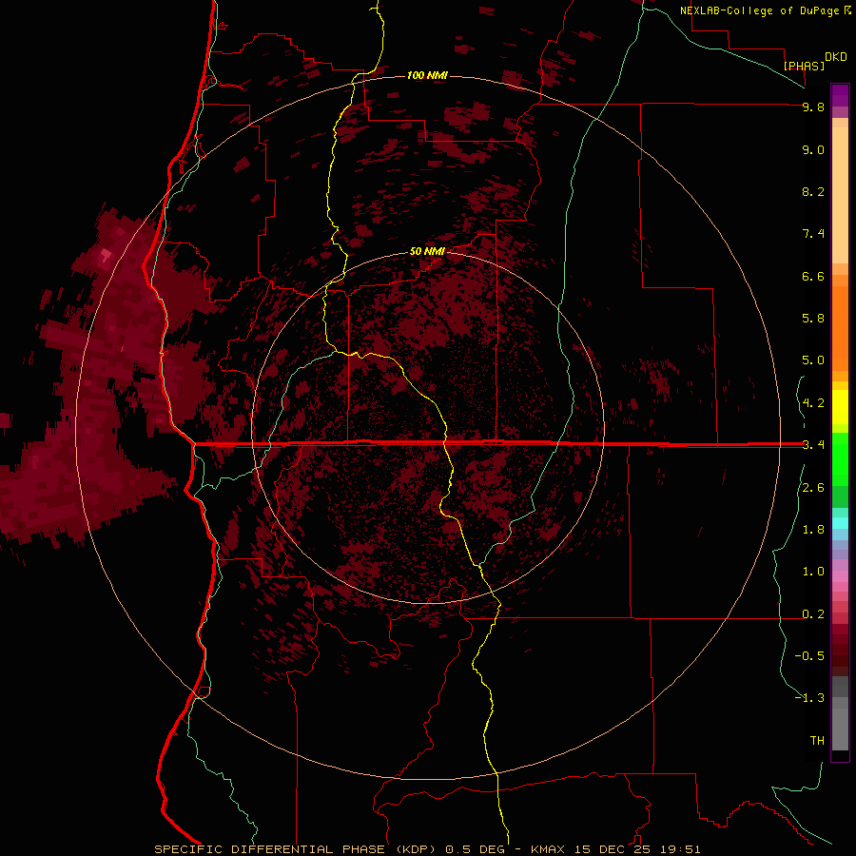
Task: Click the [PHAS] unit label
Action: [x=804, y=66]
